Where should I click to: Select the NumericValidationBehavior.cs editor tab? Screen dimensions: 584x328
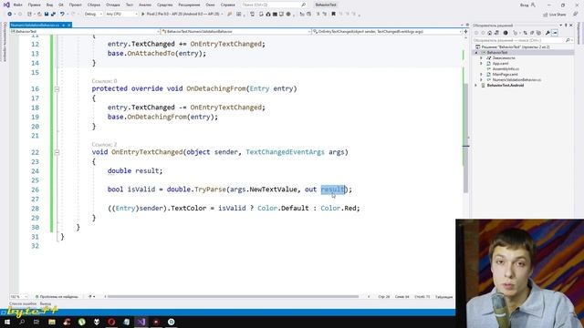point(36,25)
